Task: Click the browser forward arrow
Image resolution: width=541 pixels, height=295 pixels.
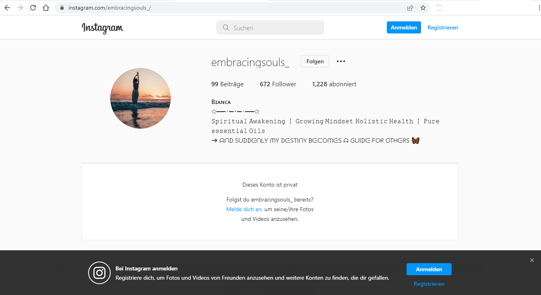Action: pyautogui.click(x=20, y=8)
